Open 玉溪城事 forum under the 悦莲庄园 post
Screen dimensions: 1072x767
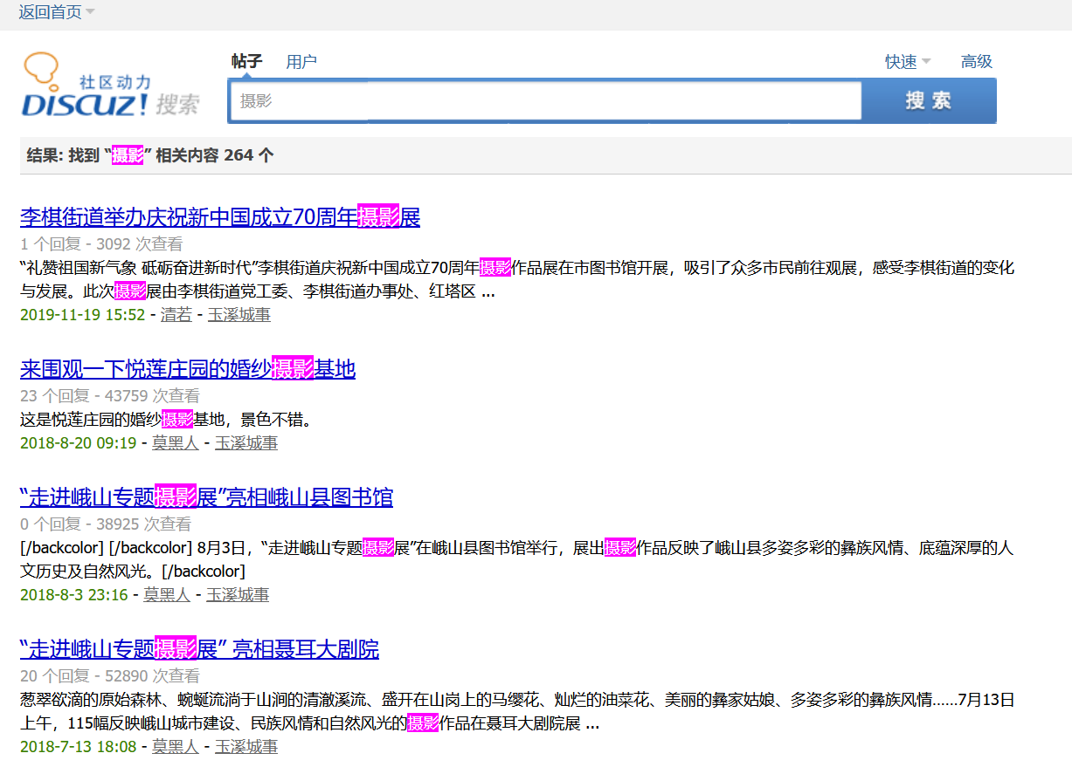coord(246,442)
